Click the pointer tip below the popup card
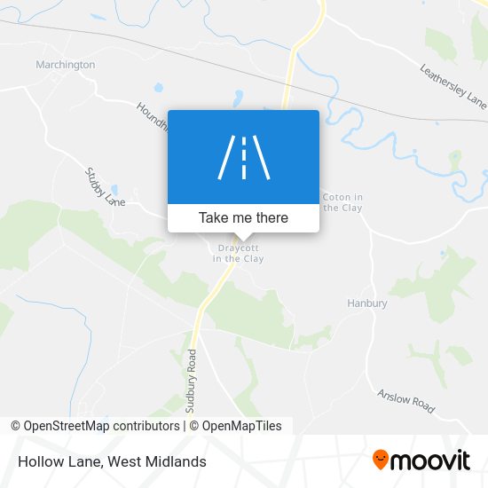Viewport: 488px width, 488px height. click(x=243, y=239)
